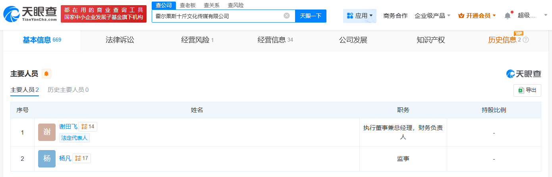
Task: Select the 查老板 search mode tab
Action: click(188, 5)
